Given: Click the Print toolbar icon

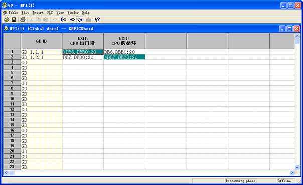Looking at the screenshot, I should coord(23,20).
